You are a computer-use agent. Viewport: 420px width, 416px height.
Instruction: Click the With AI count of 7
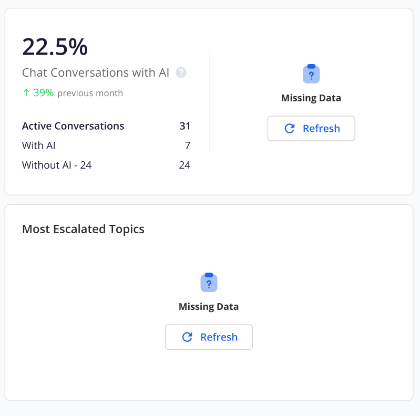coord(188,145)
